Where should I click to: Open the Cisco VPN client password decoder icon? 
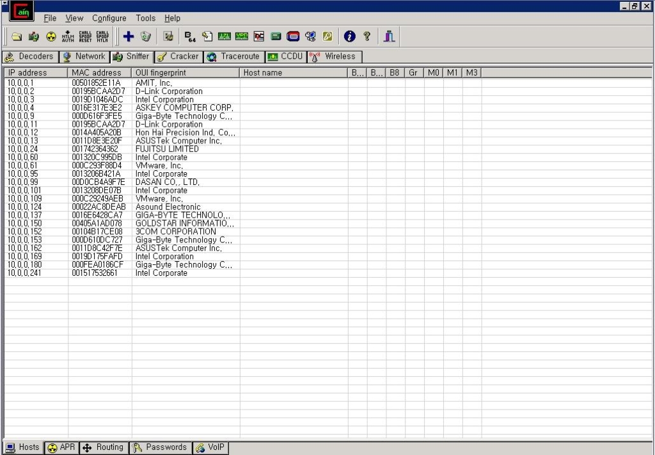pos(241,36)
